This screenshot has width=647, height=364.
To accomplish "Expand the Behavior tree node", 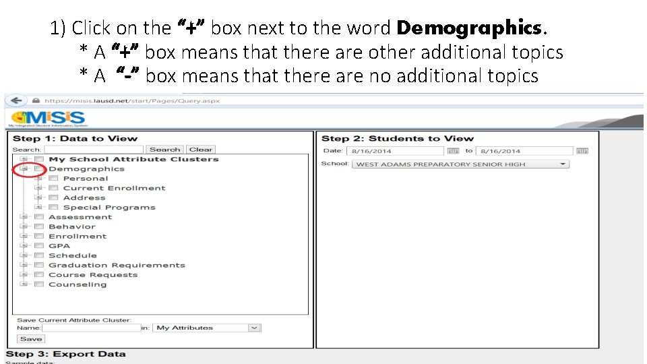I will tap(24, 226).
